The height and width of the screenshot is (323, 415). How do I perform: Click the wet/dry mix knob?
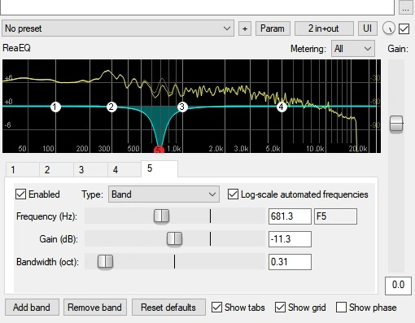click(x=389, y=28)
